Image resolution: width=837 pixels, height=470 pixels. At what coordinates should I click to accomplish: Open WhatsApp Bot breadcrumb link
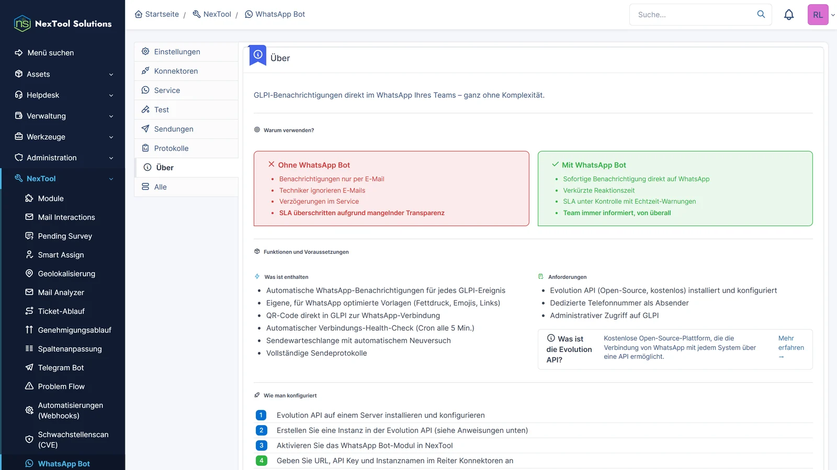[275, 14]
